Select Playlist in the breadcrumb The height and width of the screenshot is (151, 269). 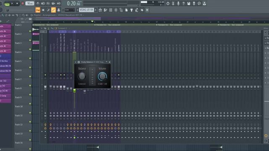[x=37, y=15]
